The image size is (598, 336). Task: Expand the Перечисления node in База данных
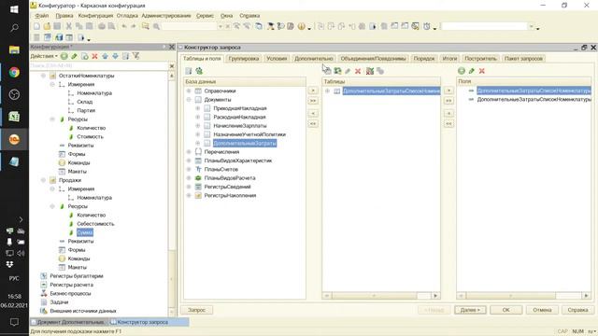point(189,152)
